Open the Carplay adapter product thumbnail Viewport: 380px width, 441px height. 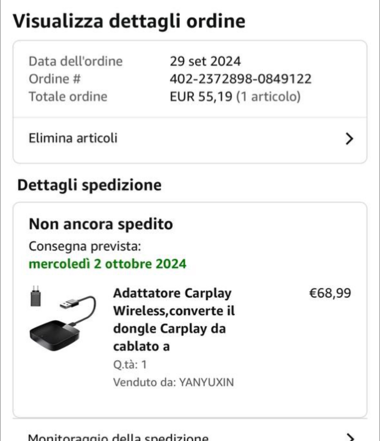click(x=63, y=319)
